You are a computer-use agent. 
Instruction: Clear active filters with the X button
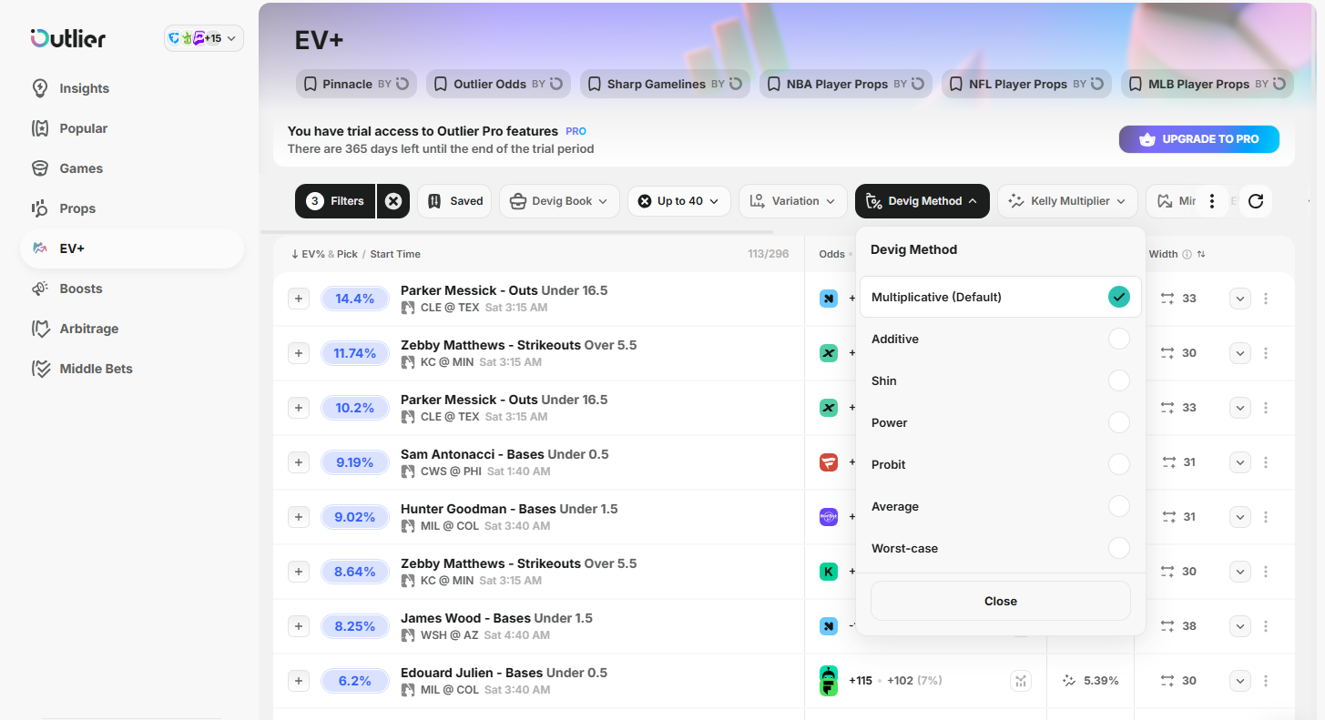click(393, 201)
